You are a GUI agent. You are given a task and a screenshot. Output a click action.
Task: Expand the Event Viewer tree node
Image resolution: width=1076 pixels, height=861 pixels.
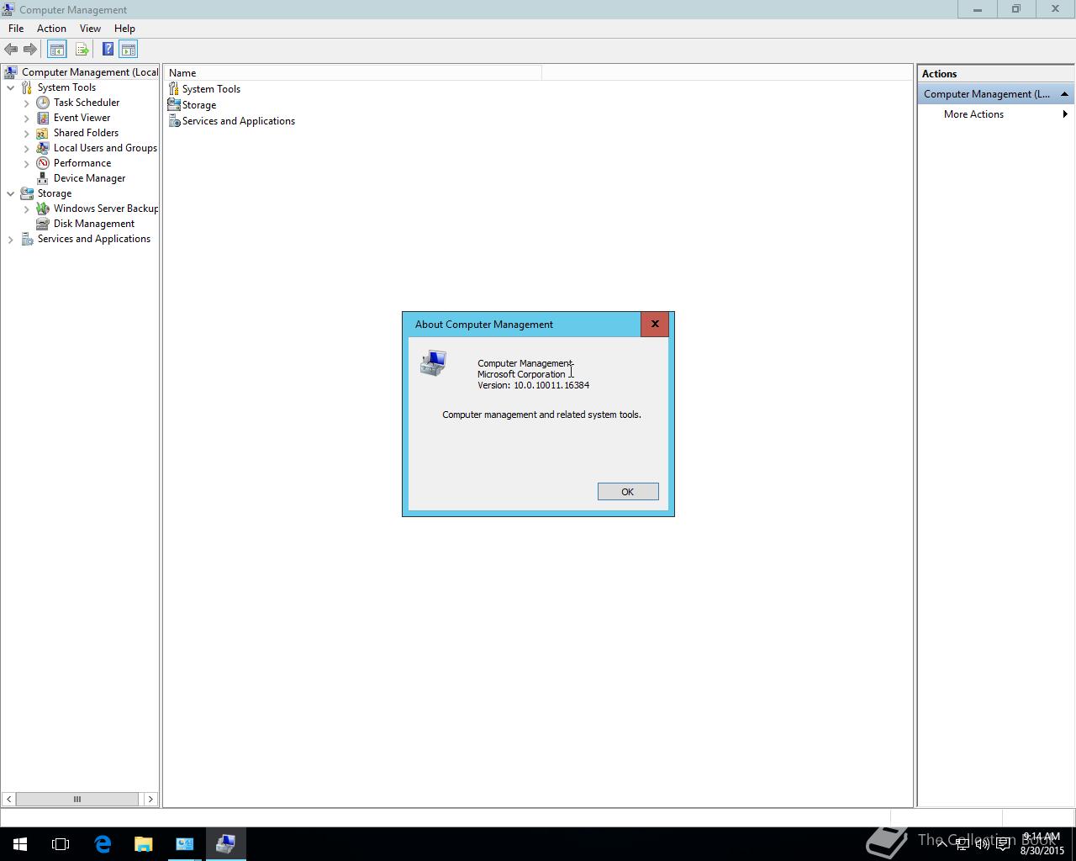tap(27, 118)
